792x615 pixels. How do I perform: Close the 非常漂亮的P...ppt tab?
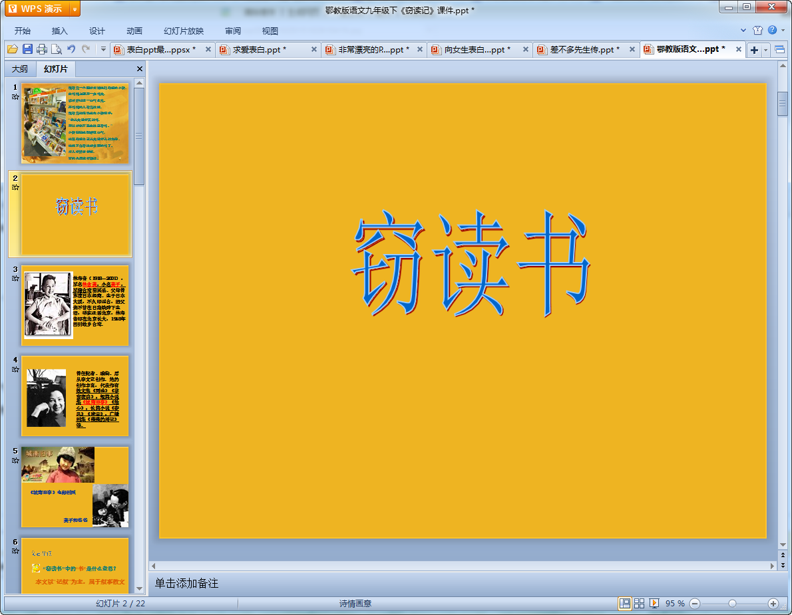click(420, 49)
